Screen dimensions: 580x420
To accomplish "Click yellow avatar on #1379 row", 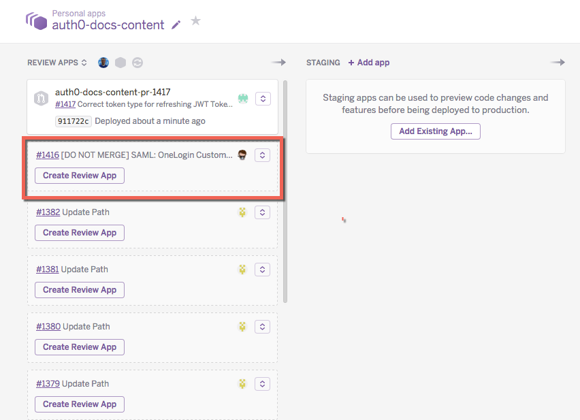I will coord(242,384).
